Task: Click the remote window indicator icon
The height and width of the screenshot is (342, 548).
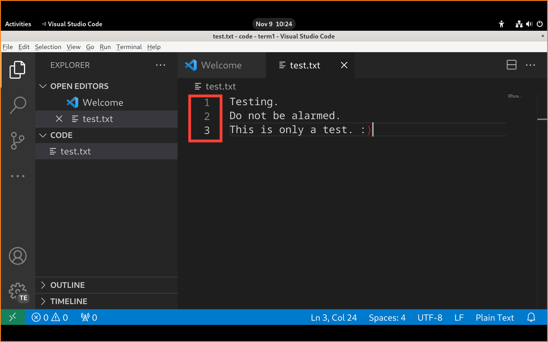Action: tap(13, 317)
